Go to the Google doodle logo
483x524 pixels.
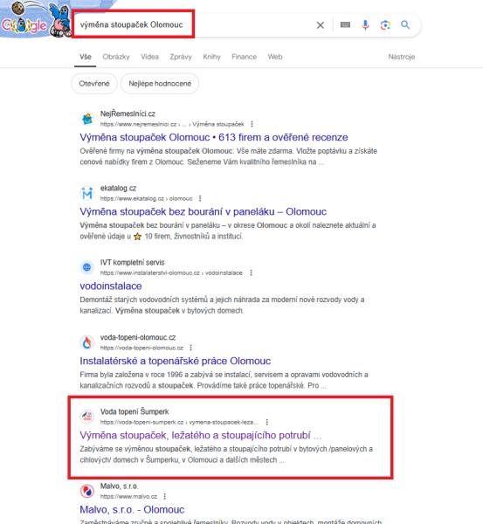tap(35, 19)
